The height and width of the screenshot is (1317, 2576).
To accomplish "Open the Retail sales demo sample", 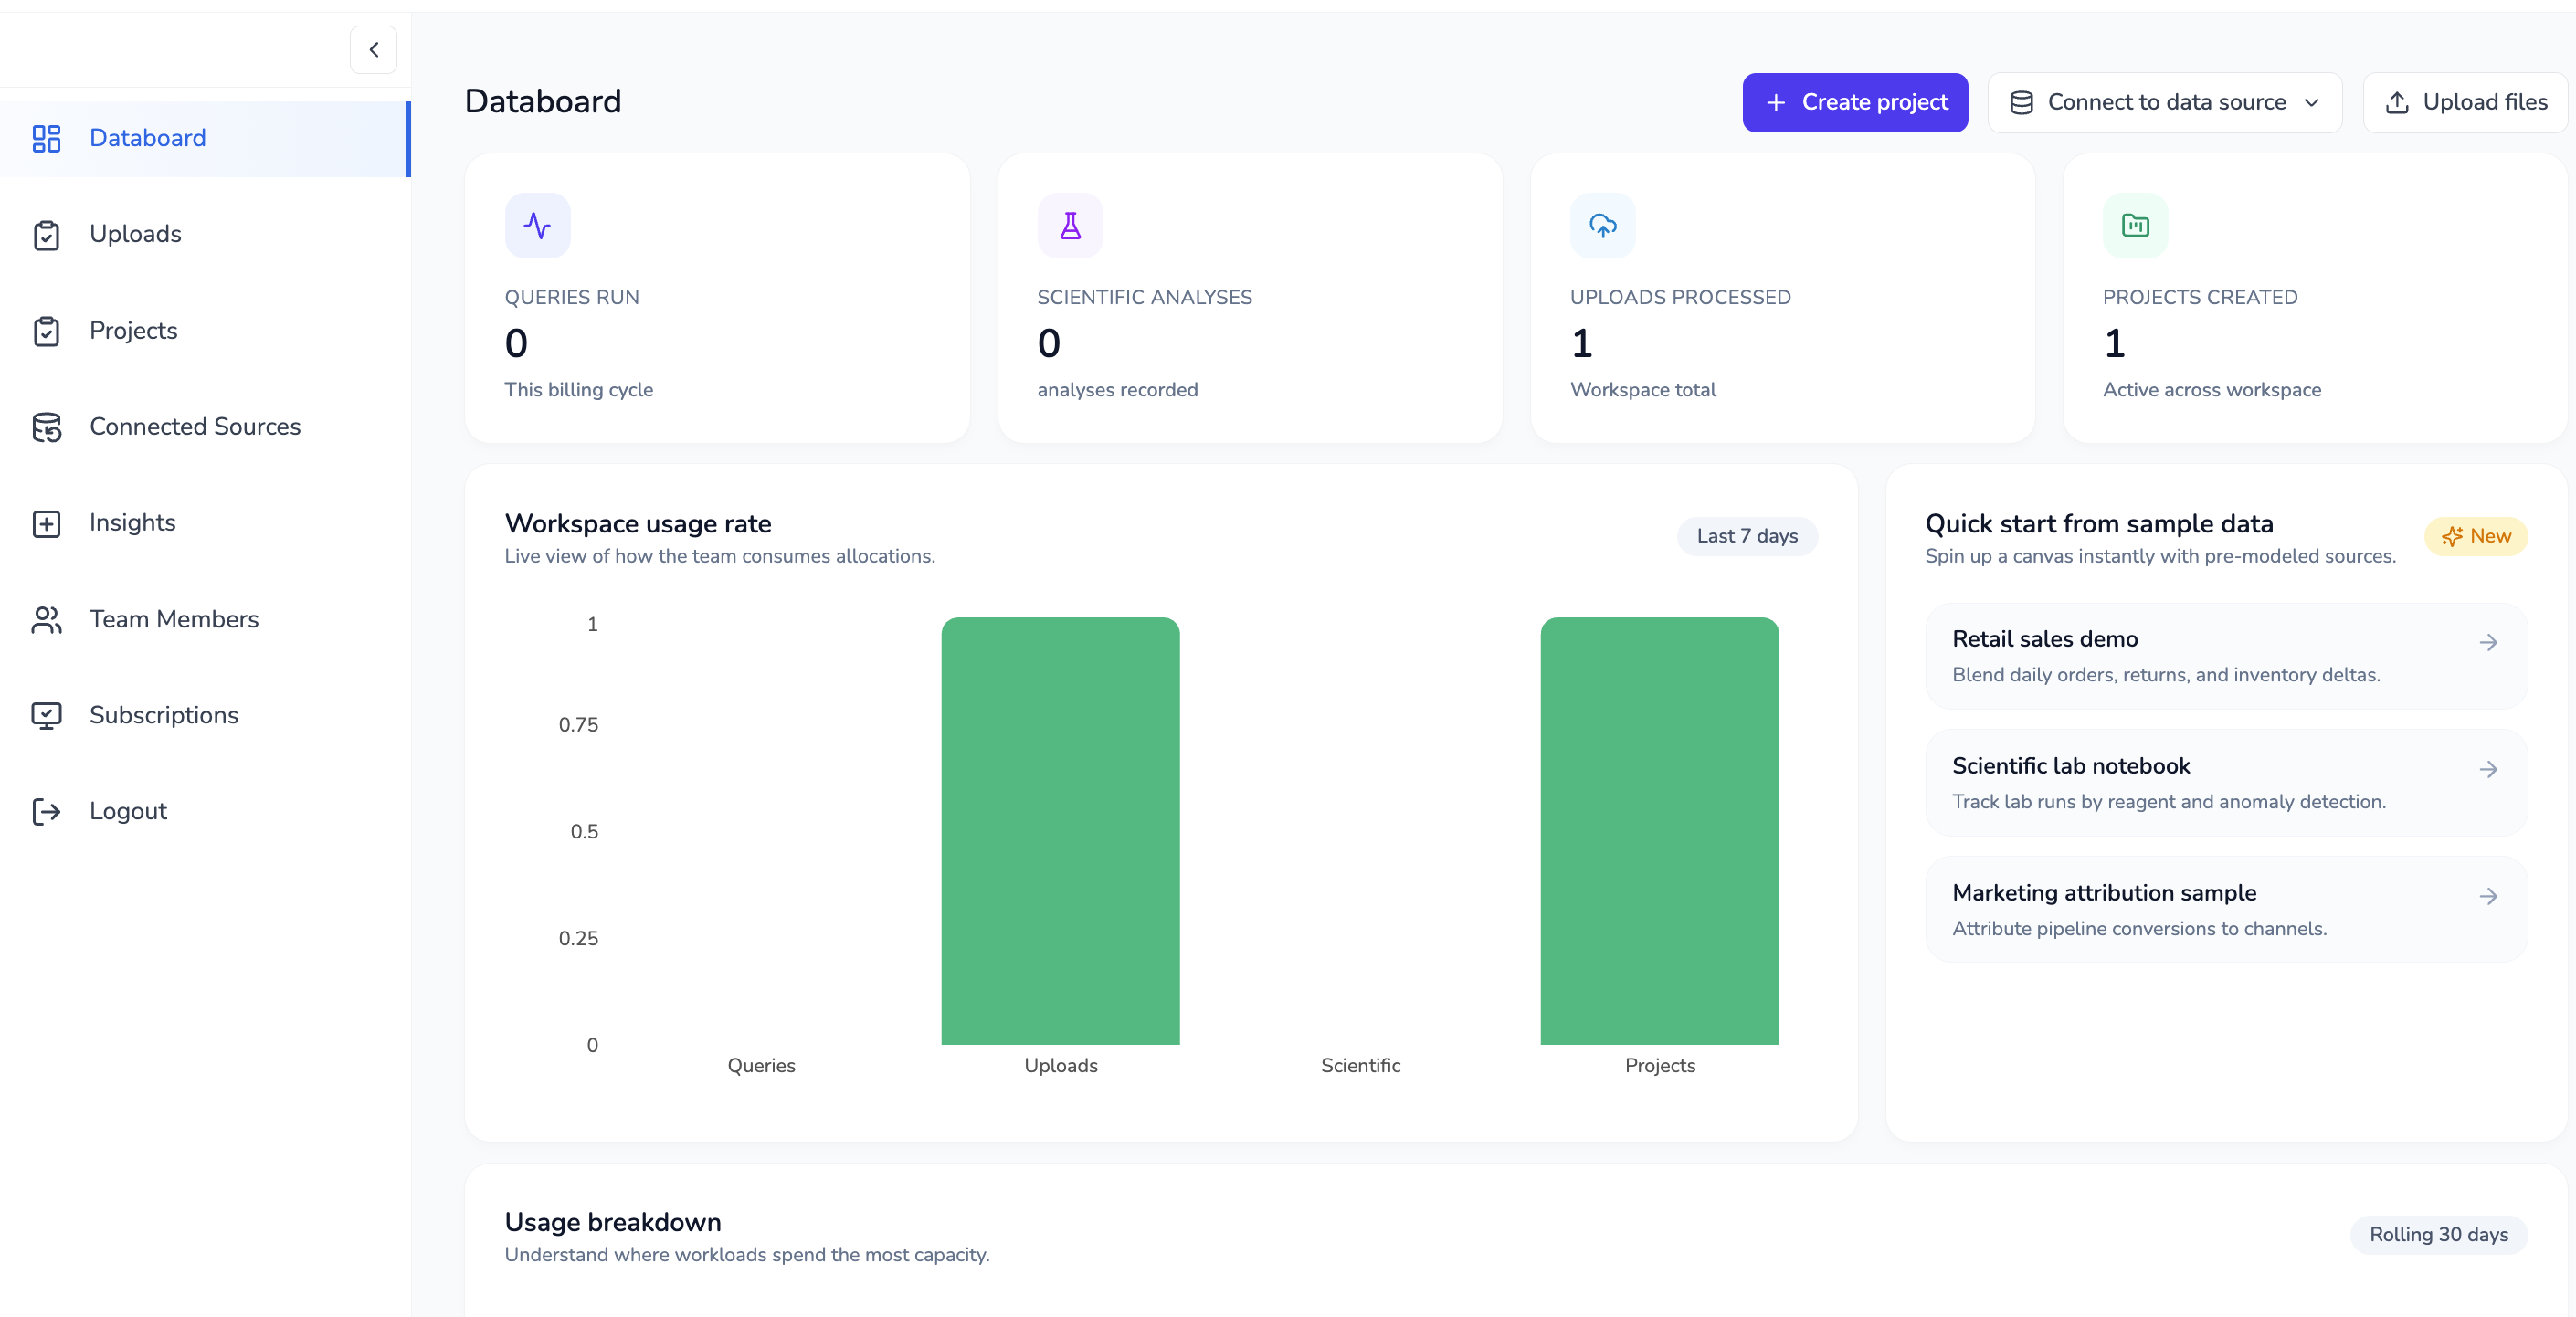I will point(2225,656).
